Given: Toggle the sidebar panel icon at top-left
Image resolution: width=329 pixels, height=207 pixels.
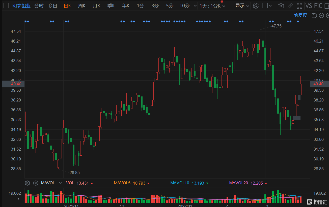Looking at the screenshot, I should (6, 6).
